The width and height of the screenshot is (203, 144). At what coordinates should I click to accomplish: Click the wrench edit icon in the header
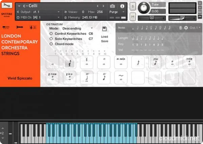8,6
